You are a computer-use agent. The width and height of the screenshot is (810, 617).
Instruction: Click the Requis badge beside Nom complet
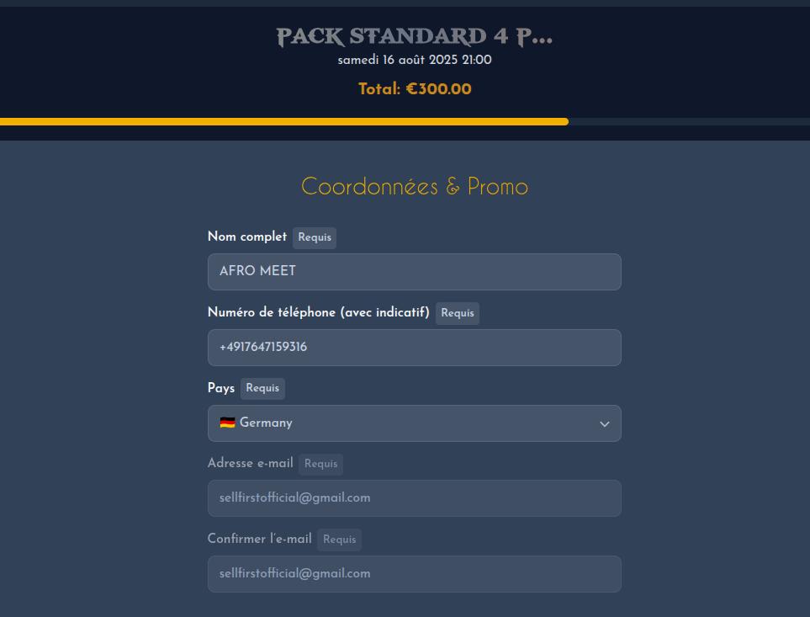pyautogui.click(x=315, y=237)
